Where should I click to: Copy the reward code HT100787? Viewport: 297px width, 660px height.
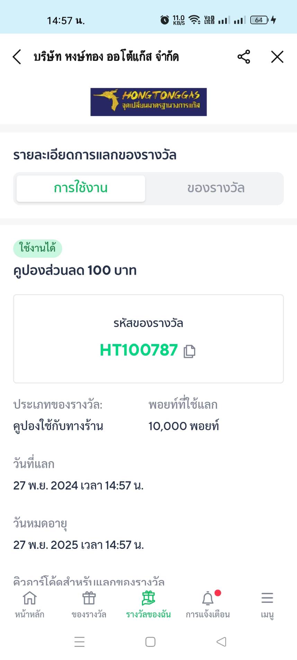click(x=189, y=351)
